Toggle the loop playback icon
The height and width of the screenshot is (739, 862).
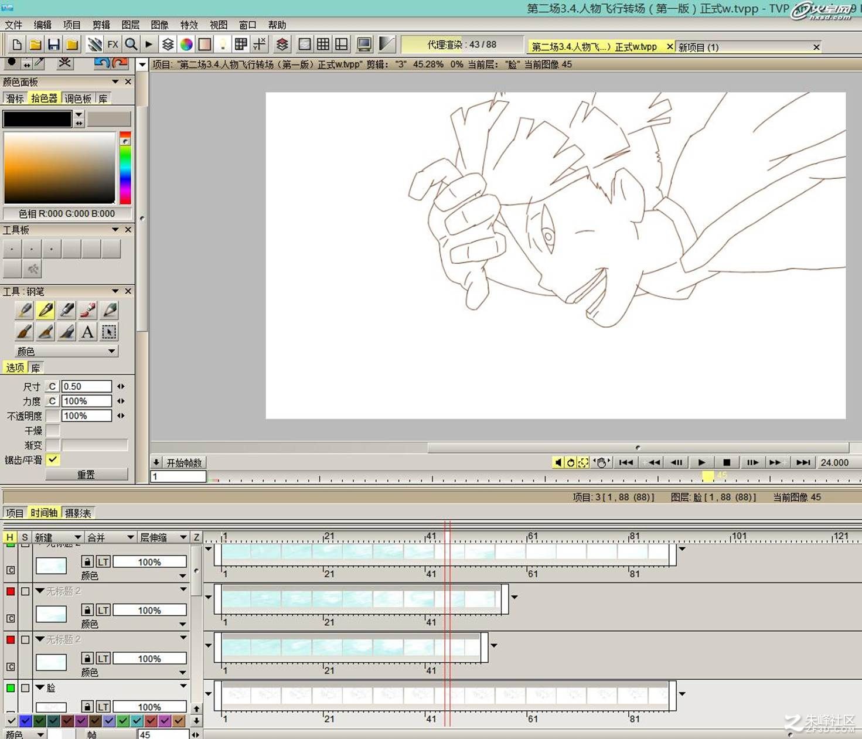click(x=571, y=462)
